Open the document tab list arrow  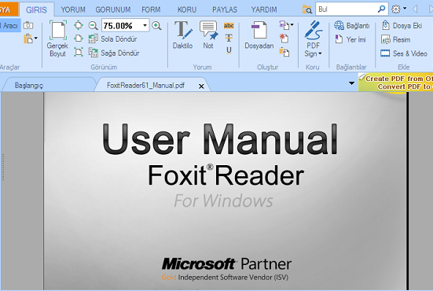(351, 83)
